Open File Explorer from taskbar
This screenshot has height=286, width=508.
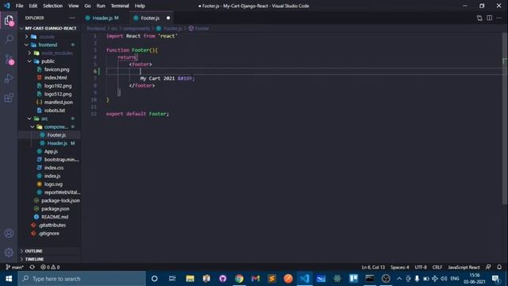(x=190, y=279)
